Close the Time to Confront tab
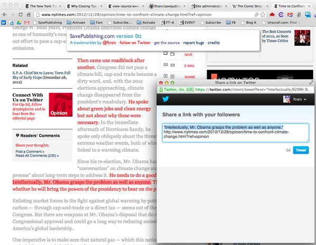 (309, 6)
